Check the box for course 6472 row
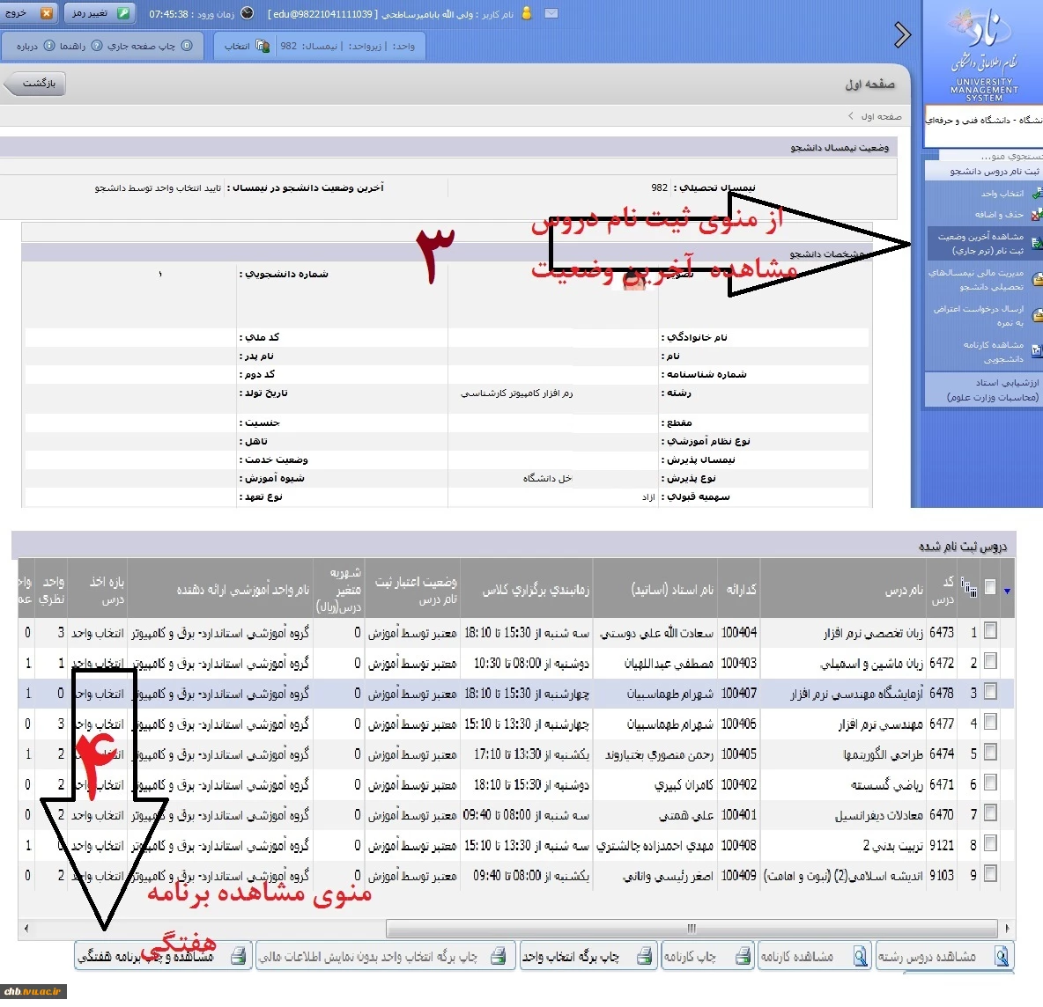The height and width of the screenshot is (1007, 1043). [990, 661]
